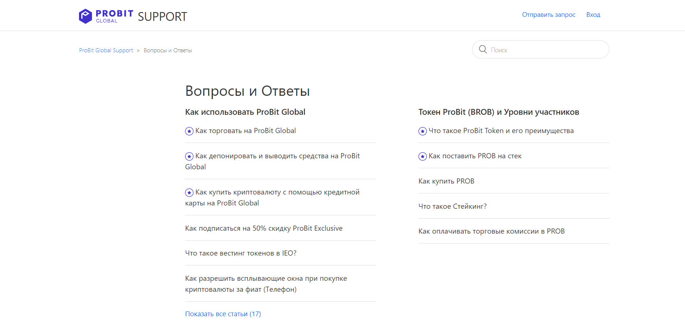Click the 'Вход' sign-in link
Screen dimensions: 685x325
pyautogui.click(x=593, y=15)
